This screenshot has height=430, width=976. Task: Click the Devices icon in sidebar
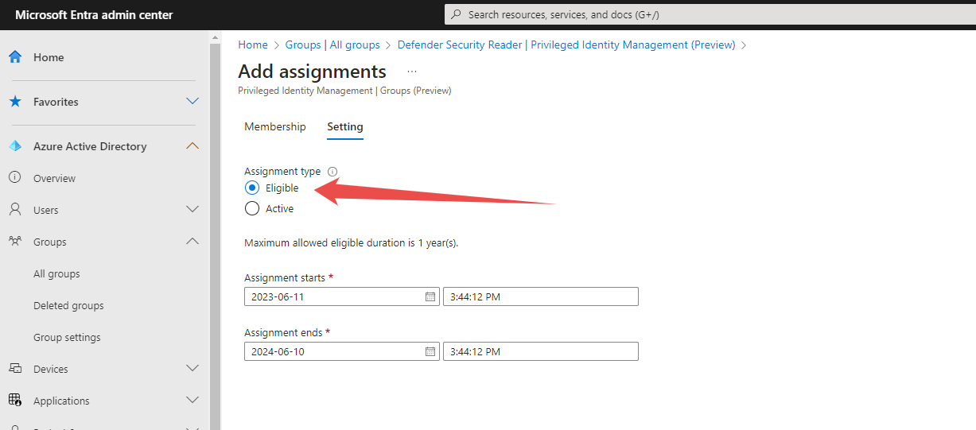(x=14, y=369)
